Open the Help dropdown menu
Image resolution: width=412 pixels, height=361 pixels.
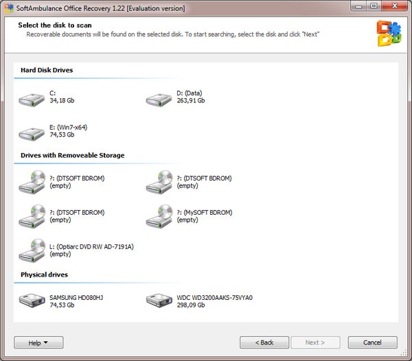pyautogui.click(x=38, y=342)
